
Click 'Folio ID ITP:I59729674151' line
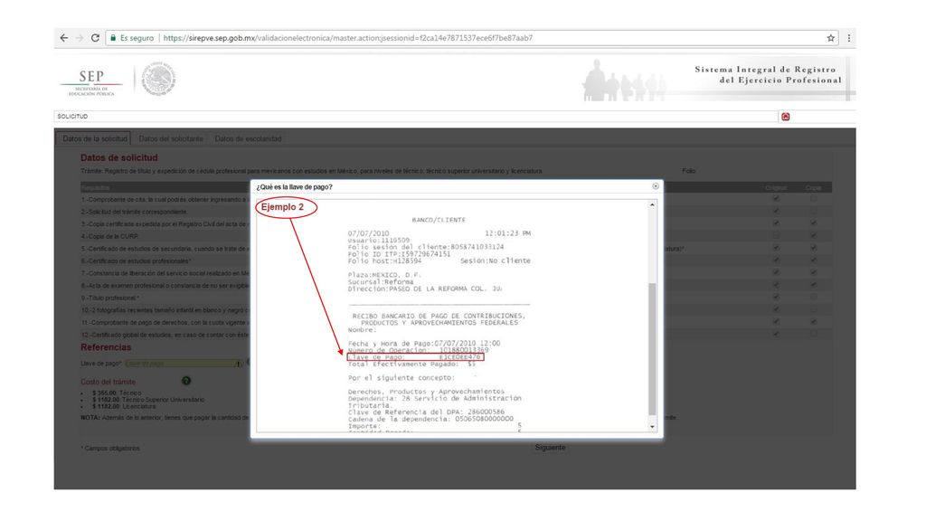[x=399, y=254]
